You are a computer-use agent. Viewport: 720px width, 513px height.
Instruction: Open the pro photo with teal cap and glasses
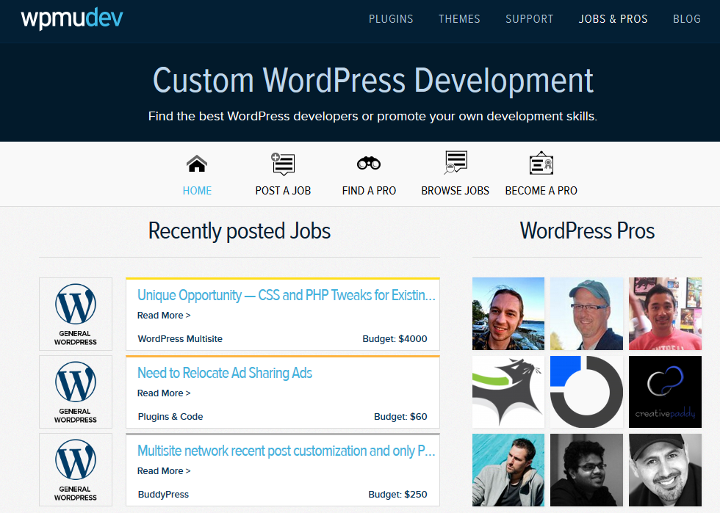point(586,314)
